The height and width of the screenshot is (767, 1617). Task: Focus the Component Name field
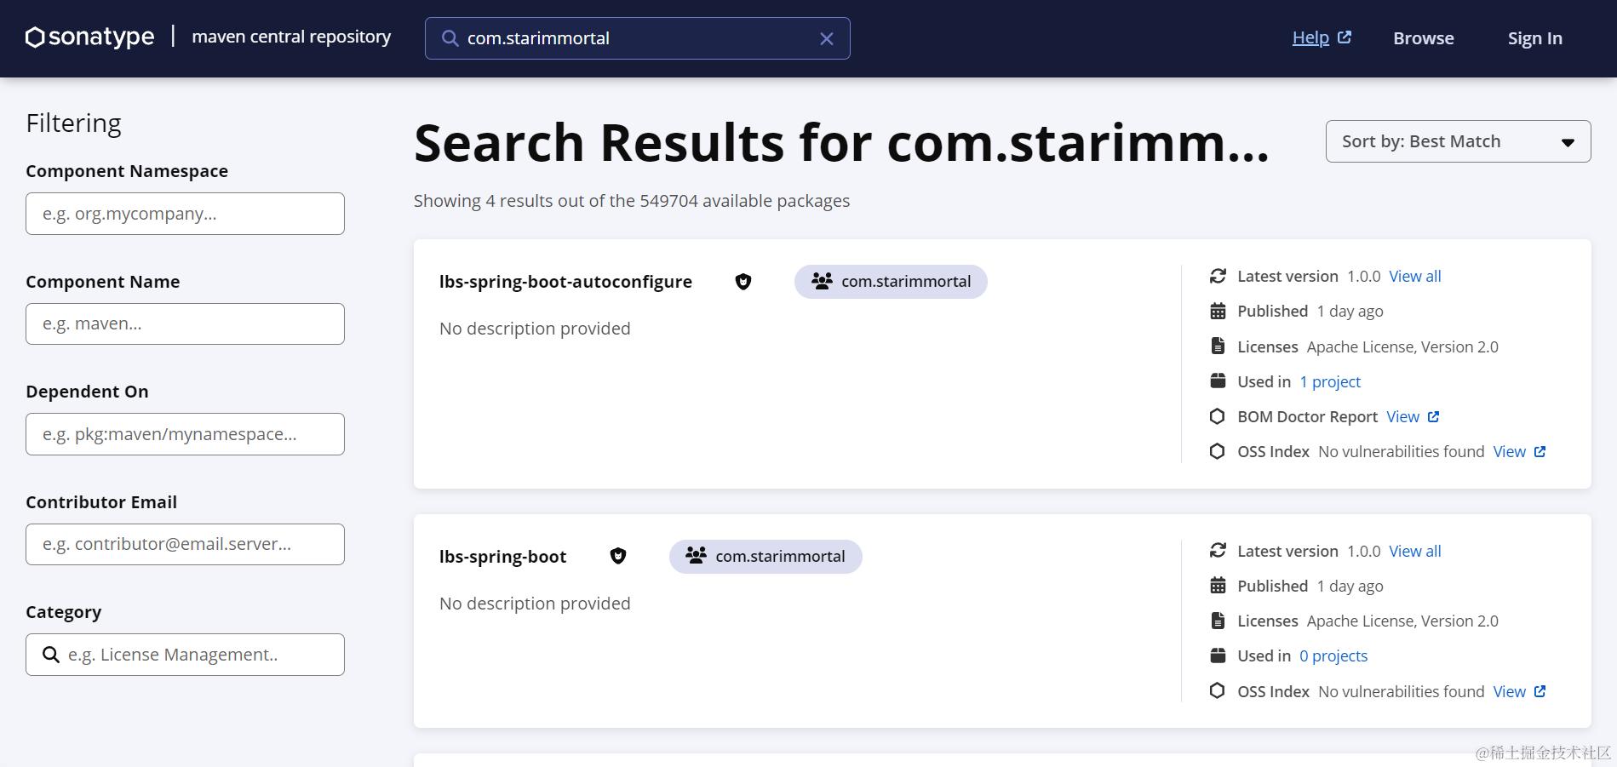[185, 324]
